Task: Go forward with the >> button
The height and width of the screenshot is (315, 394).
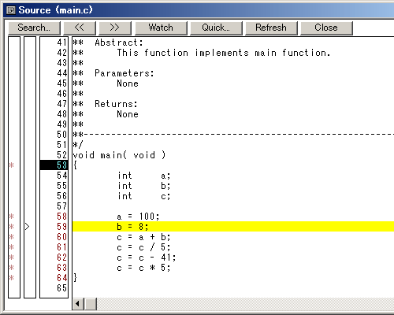Action: 115,28
